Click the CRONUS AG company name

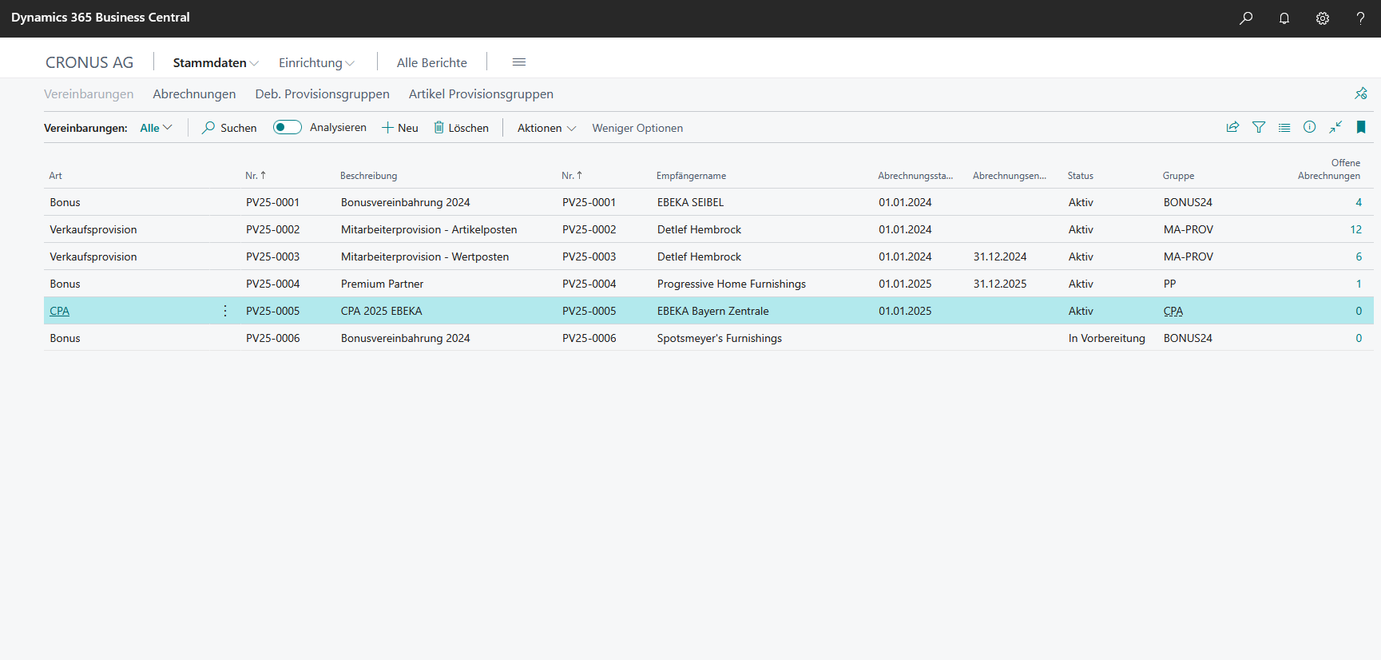pos(89,62)
